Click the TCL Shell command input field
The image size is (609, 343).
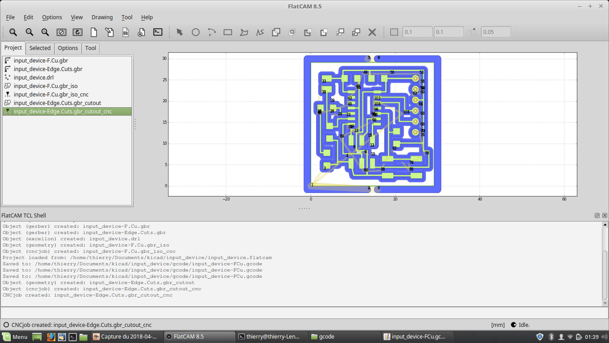pos(303,313)
